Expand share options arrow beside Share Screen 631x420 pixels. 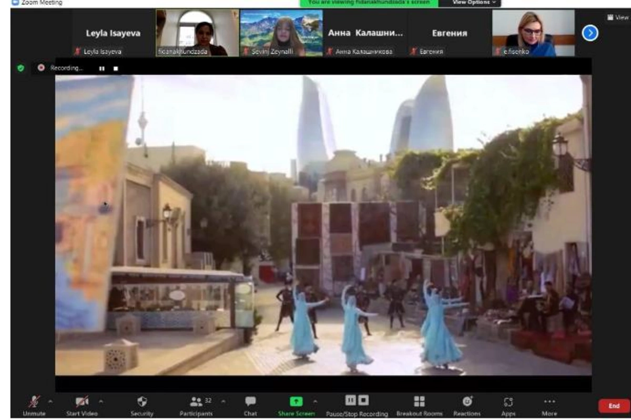click(315, 402)
